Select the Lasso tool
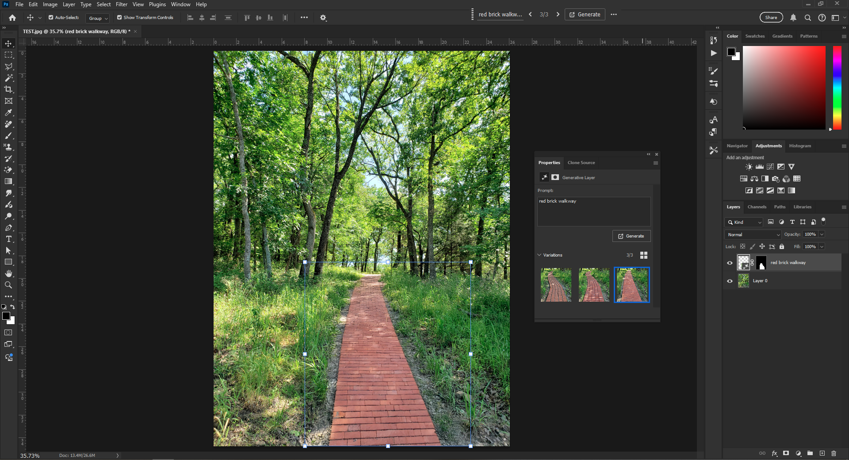 click(x=8, y=67)
